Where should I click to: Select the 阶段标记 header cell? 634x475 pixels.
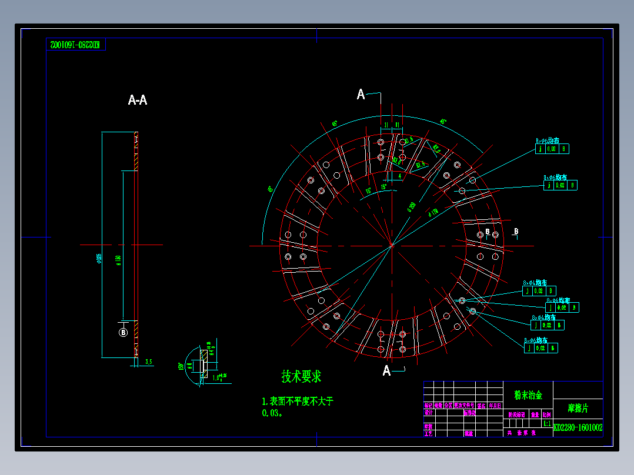517,415
